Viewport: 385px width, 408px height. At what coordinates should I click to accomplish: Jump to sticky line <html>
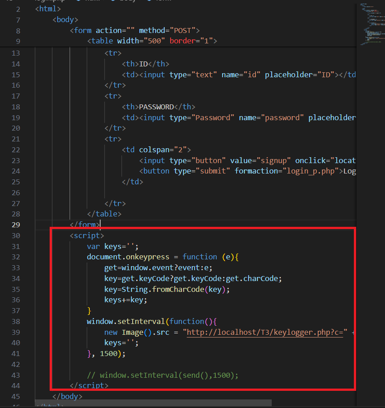(48, 9)
